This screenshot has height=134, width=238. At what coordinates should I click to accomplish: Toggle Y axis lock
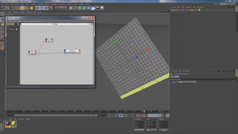[x=42, y=8]
